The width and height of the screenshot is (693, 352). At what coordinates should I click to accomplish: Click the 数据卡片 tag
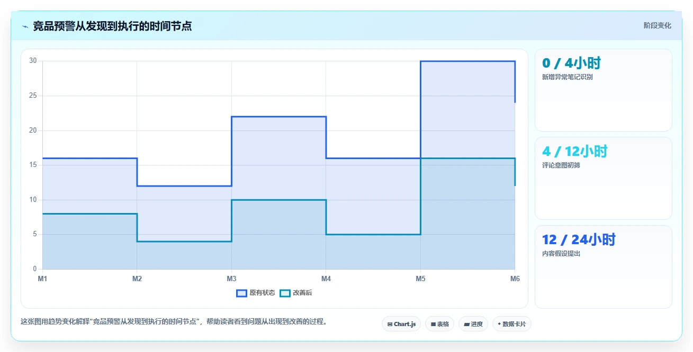(x=511, y=324)
